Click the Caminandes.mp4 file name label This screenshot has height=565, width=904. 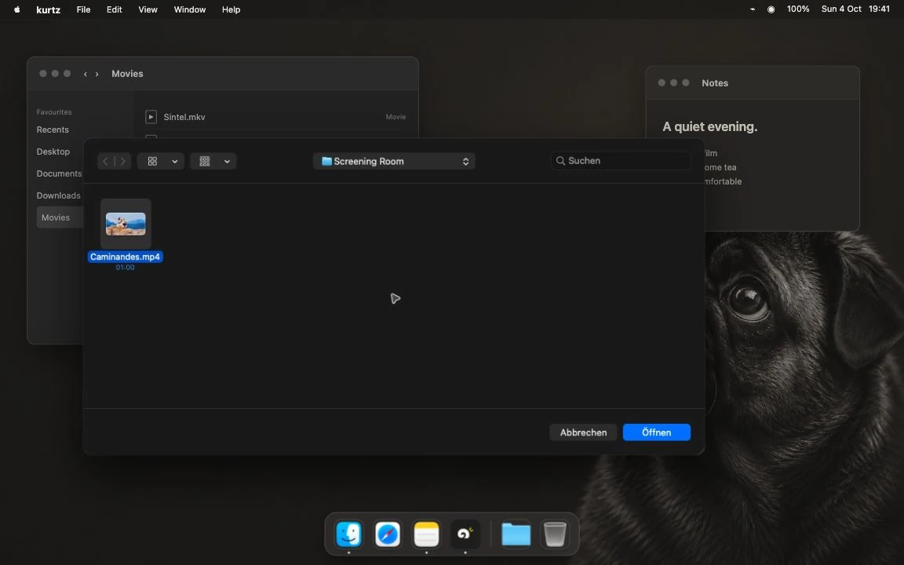click(125, 257)
